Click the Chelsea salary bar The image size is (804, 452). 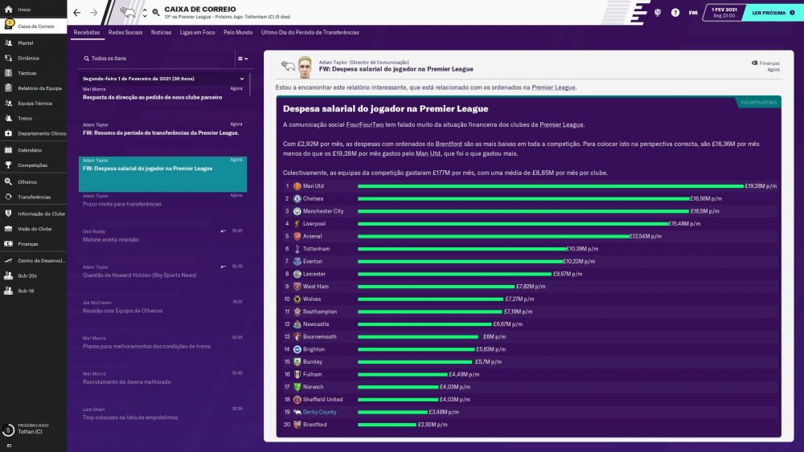(x=523, y=198)
